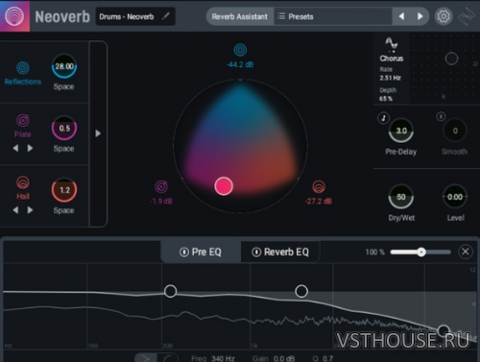
Task: Select the high-frequency EQ node at right
Action: tap(444, 330)
